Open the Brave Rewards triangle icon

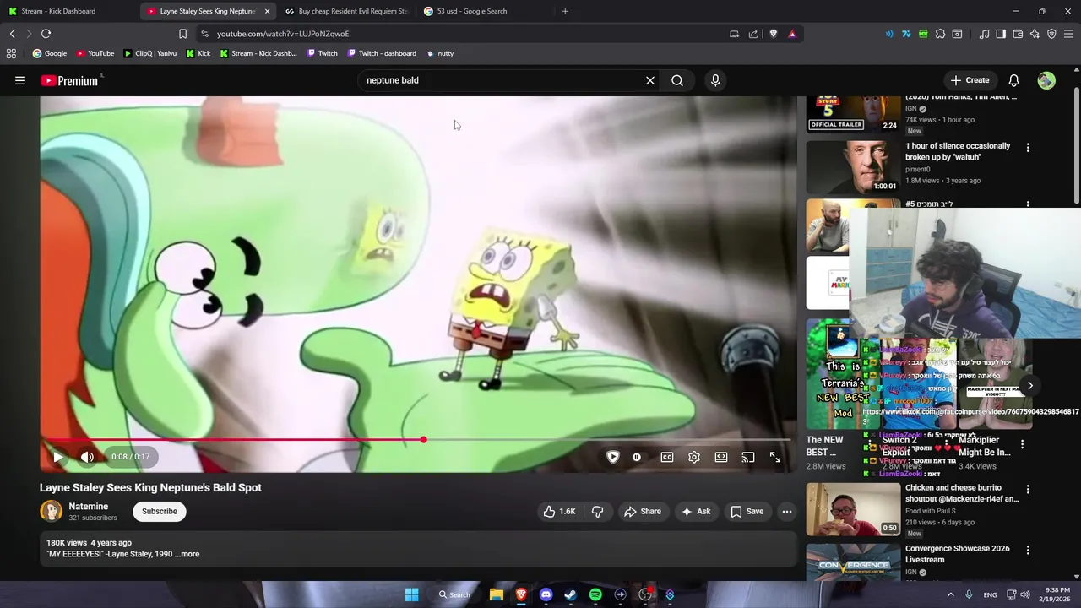pos(792,34)
